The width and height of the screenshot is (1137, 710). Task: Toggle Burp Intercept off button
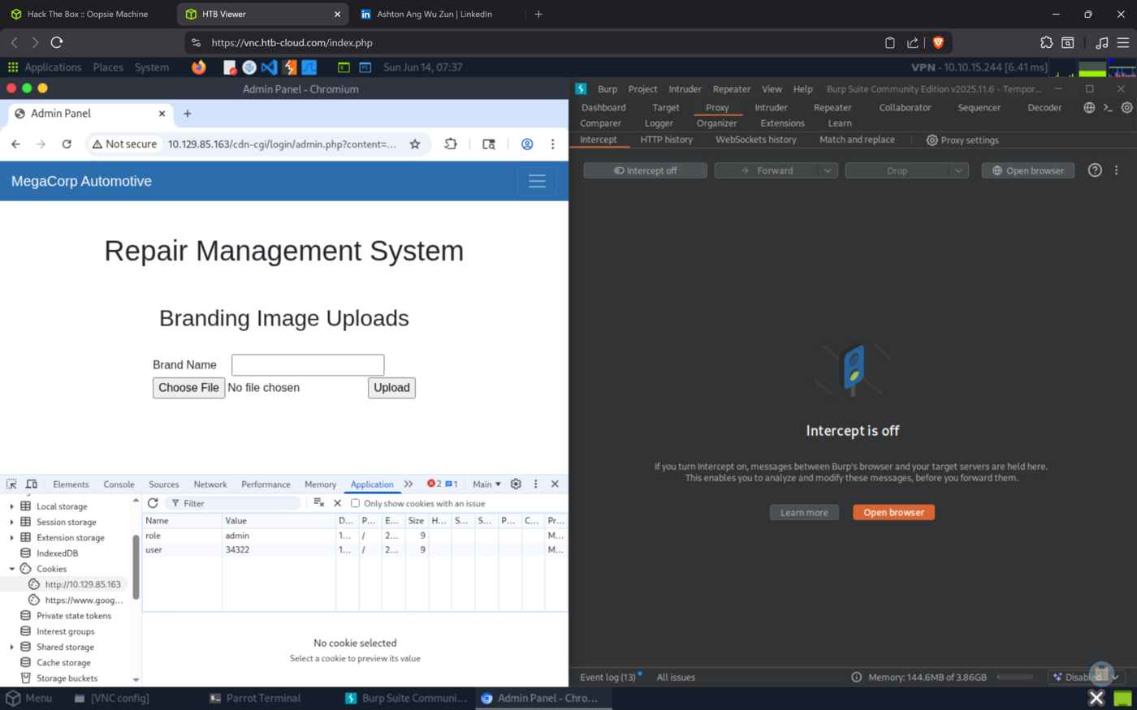pos(646,170)
